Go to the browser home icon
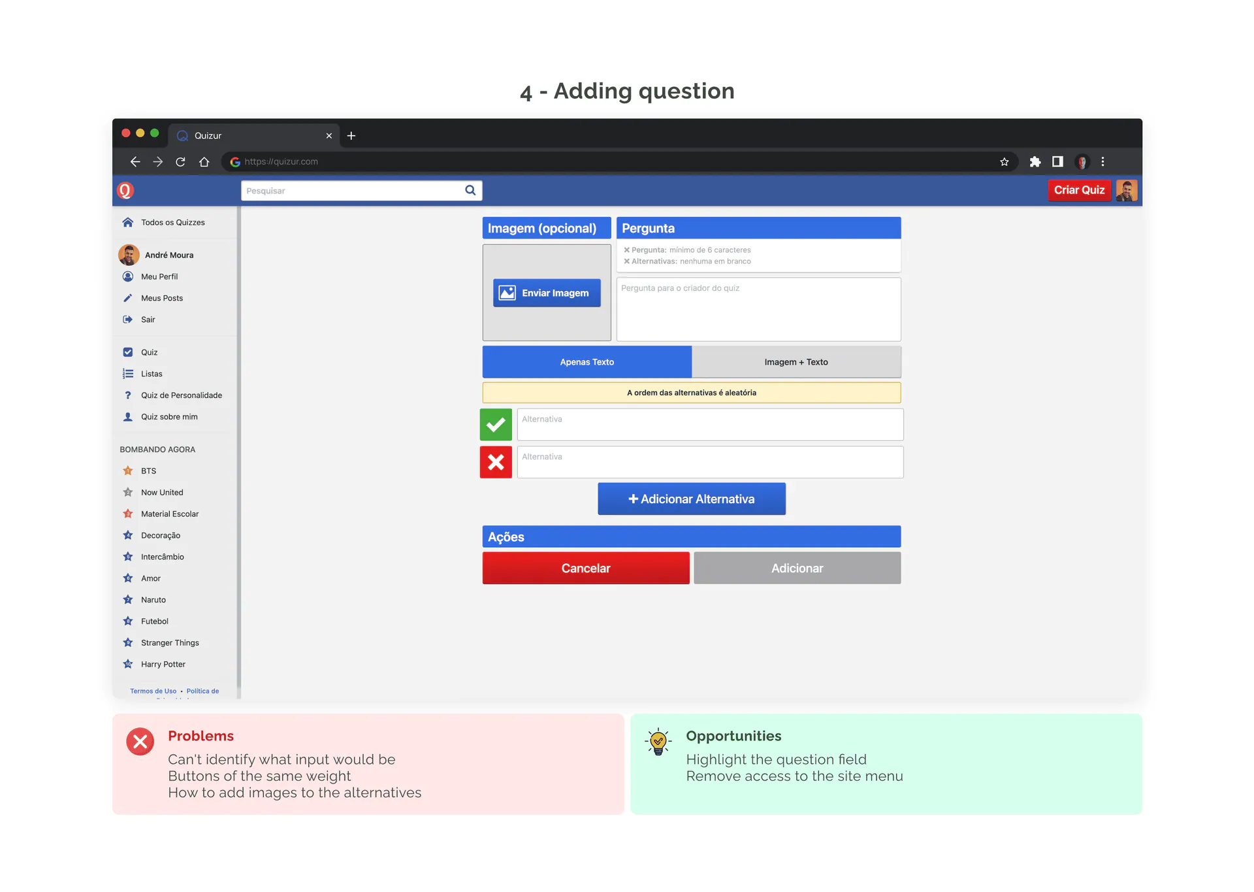This screenshot has width=1254, height=892. (204, 161)
